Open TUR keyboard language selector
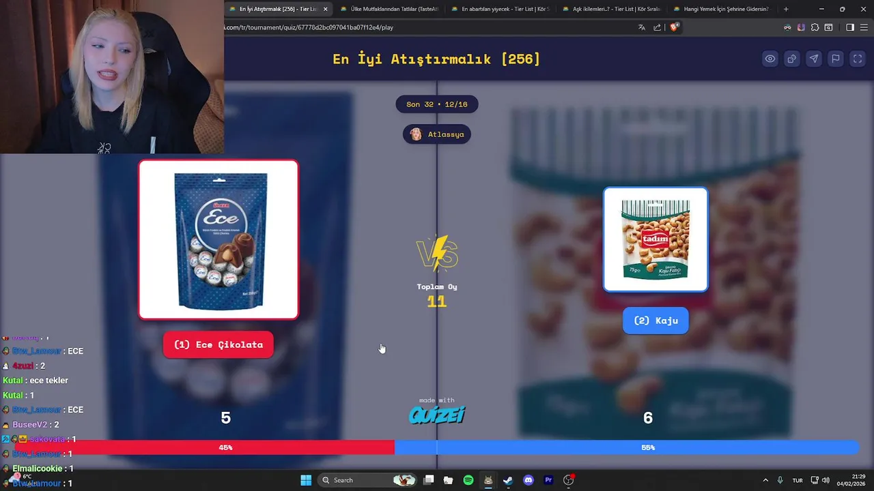The height and width of the screenshot is (491, 874). point(798,480)
